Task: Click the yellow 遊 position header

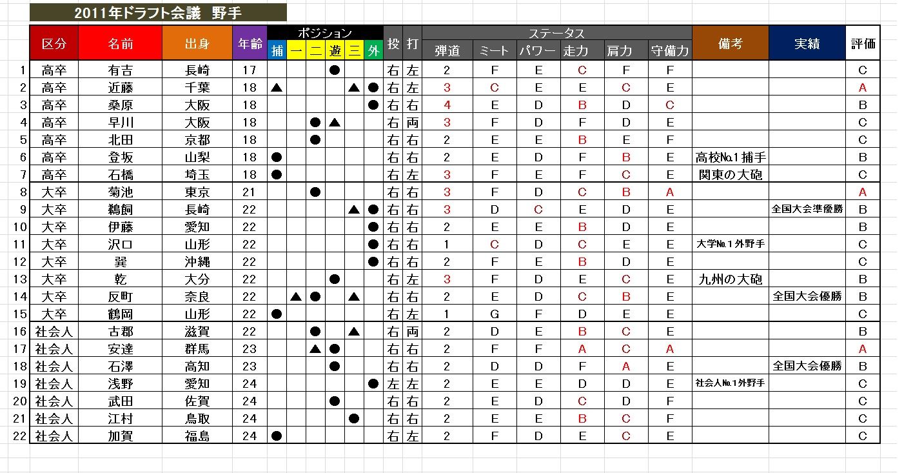Action: [x=335, y=52]
